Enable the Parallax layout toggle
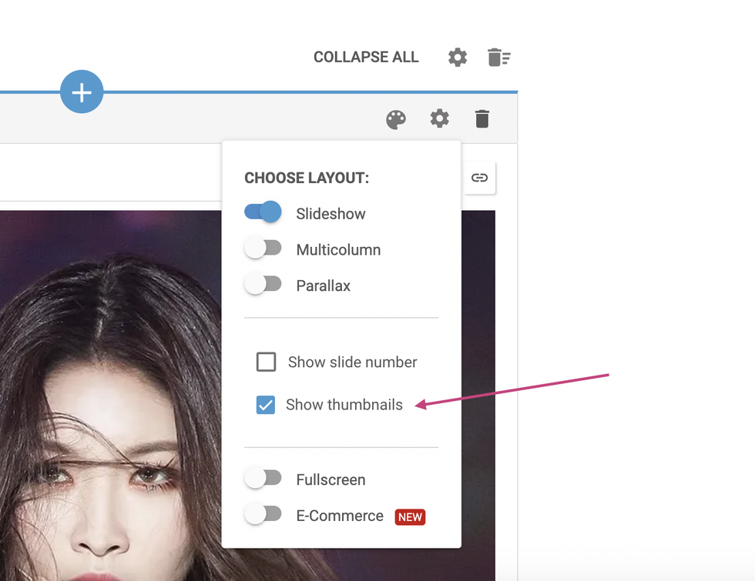 click(x=263, y=284)
